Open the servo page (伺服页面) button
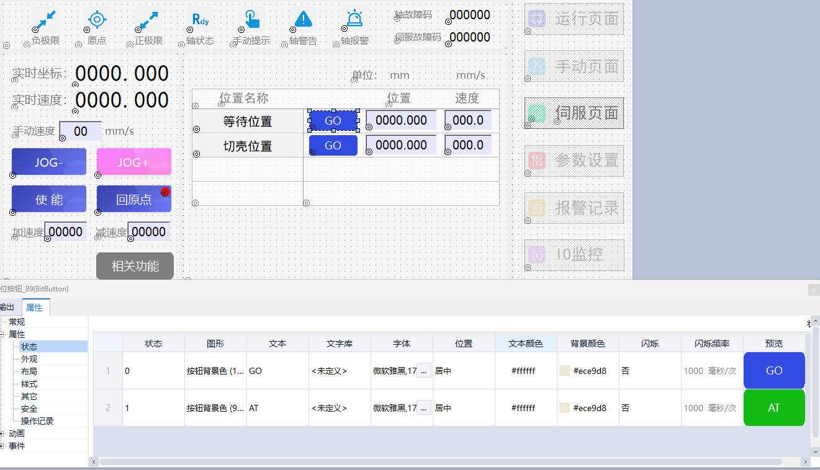The image size is (820, 470). coord(574,113)
